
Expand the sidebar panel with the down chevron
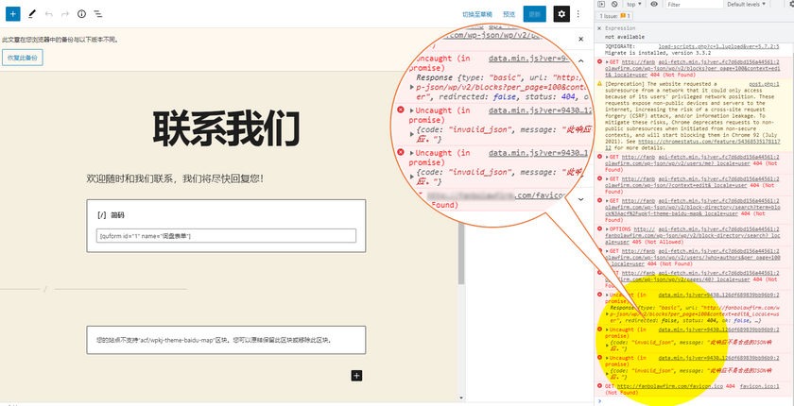pyautogui.click(x=580, y=199)
